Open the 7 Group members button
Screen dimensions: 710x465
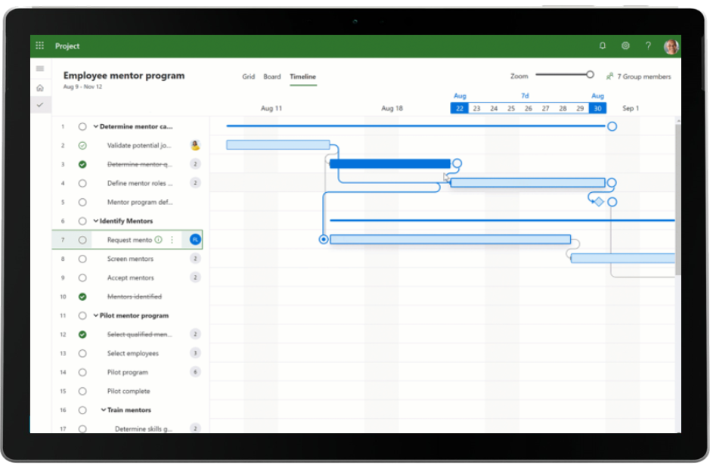[x=638, y=76]
